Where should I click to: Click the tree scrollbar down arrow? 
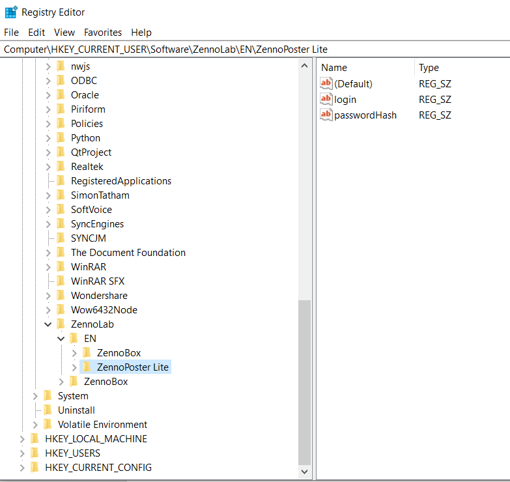click(304, 472)
